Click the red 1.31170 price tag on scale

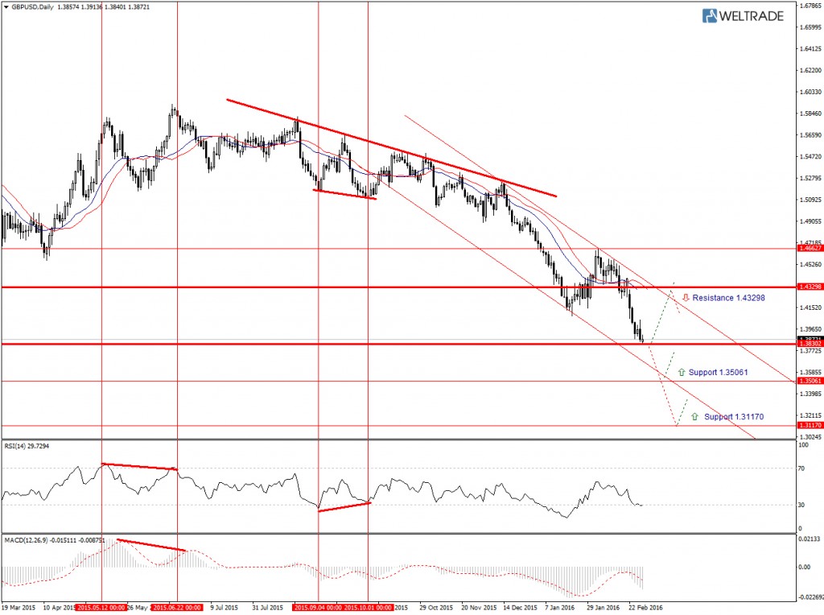coord(810,425)
